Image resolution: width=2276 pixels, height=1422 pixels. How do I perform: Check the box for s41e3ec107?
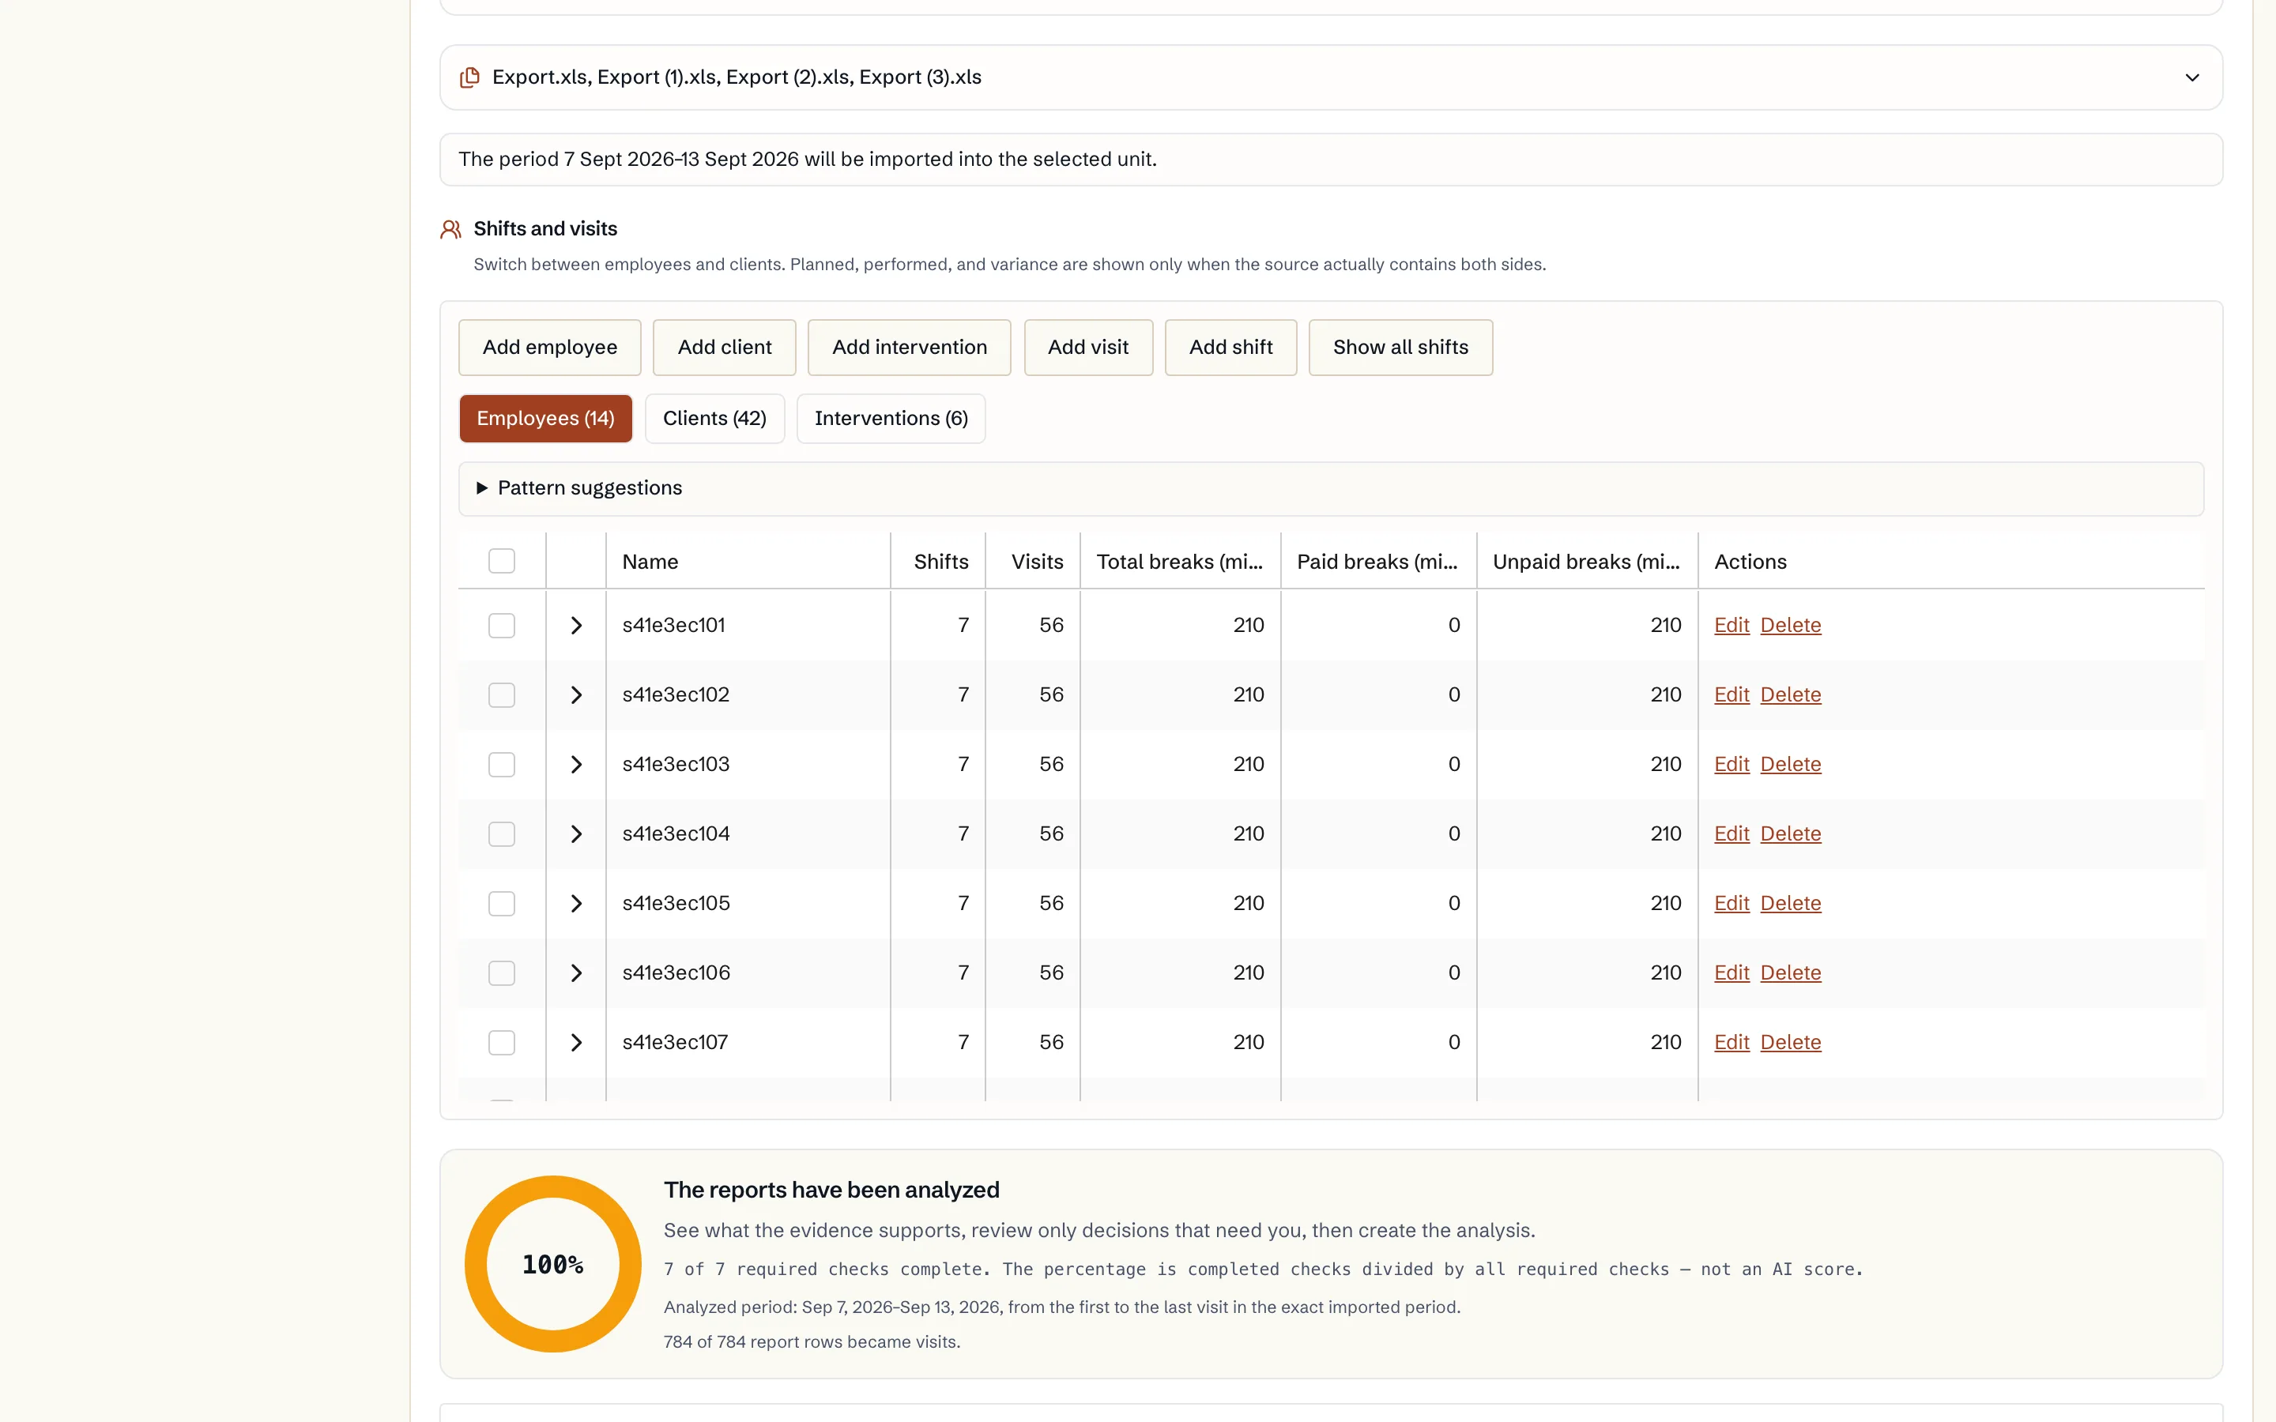(x=501, y=1043)
